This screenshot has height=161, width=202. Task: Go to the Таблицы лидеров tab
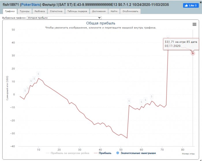(x=77, y=11)
